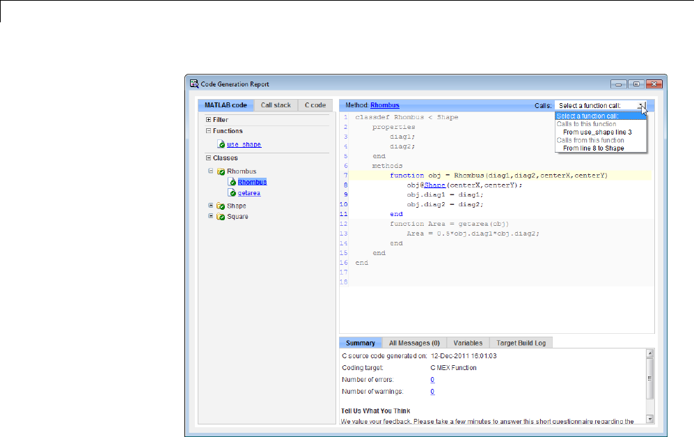The width and height of the screenshot is (694, 437).
Task: Switch to the Call stack tab
Action: point(276,105)
